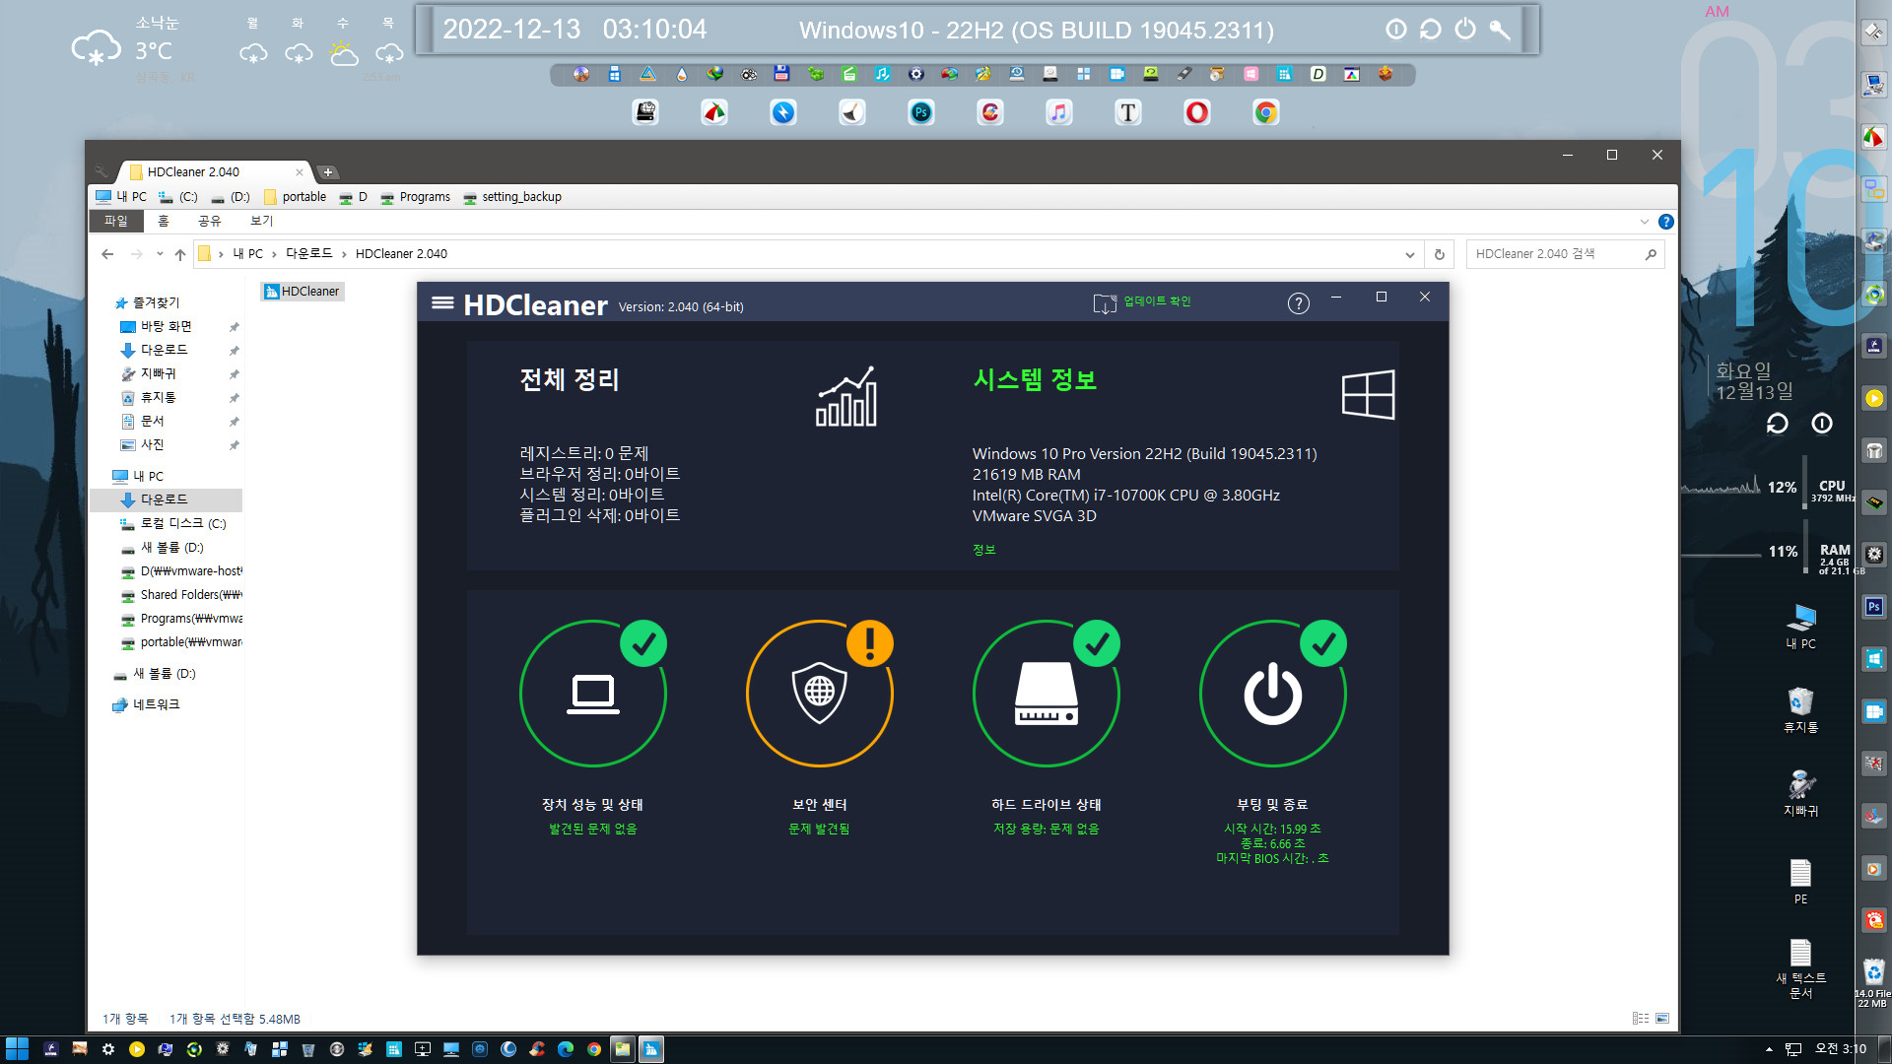This screenshot has width=1892, height=1064.
Task: Click the bar chart icon in full cleanup
Action: tap(846, 396)
